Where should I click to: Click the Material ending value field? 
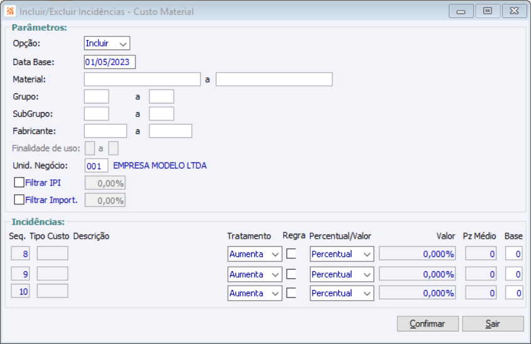[274, 80]
